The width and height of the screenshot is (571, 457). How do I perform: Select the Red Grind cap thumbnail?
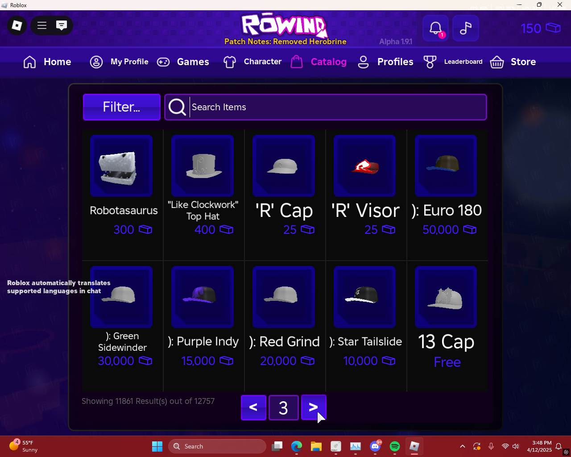[x=284, y=297]
